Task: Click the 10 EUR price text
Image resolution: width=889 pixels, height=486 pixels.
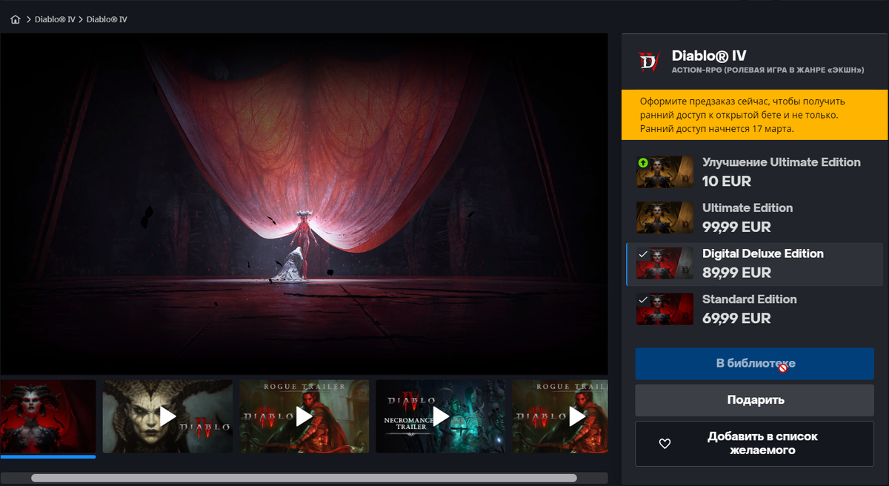Action: 727,181
